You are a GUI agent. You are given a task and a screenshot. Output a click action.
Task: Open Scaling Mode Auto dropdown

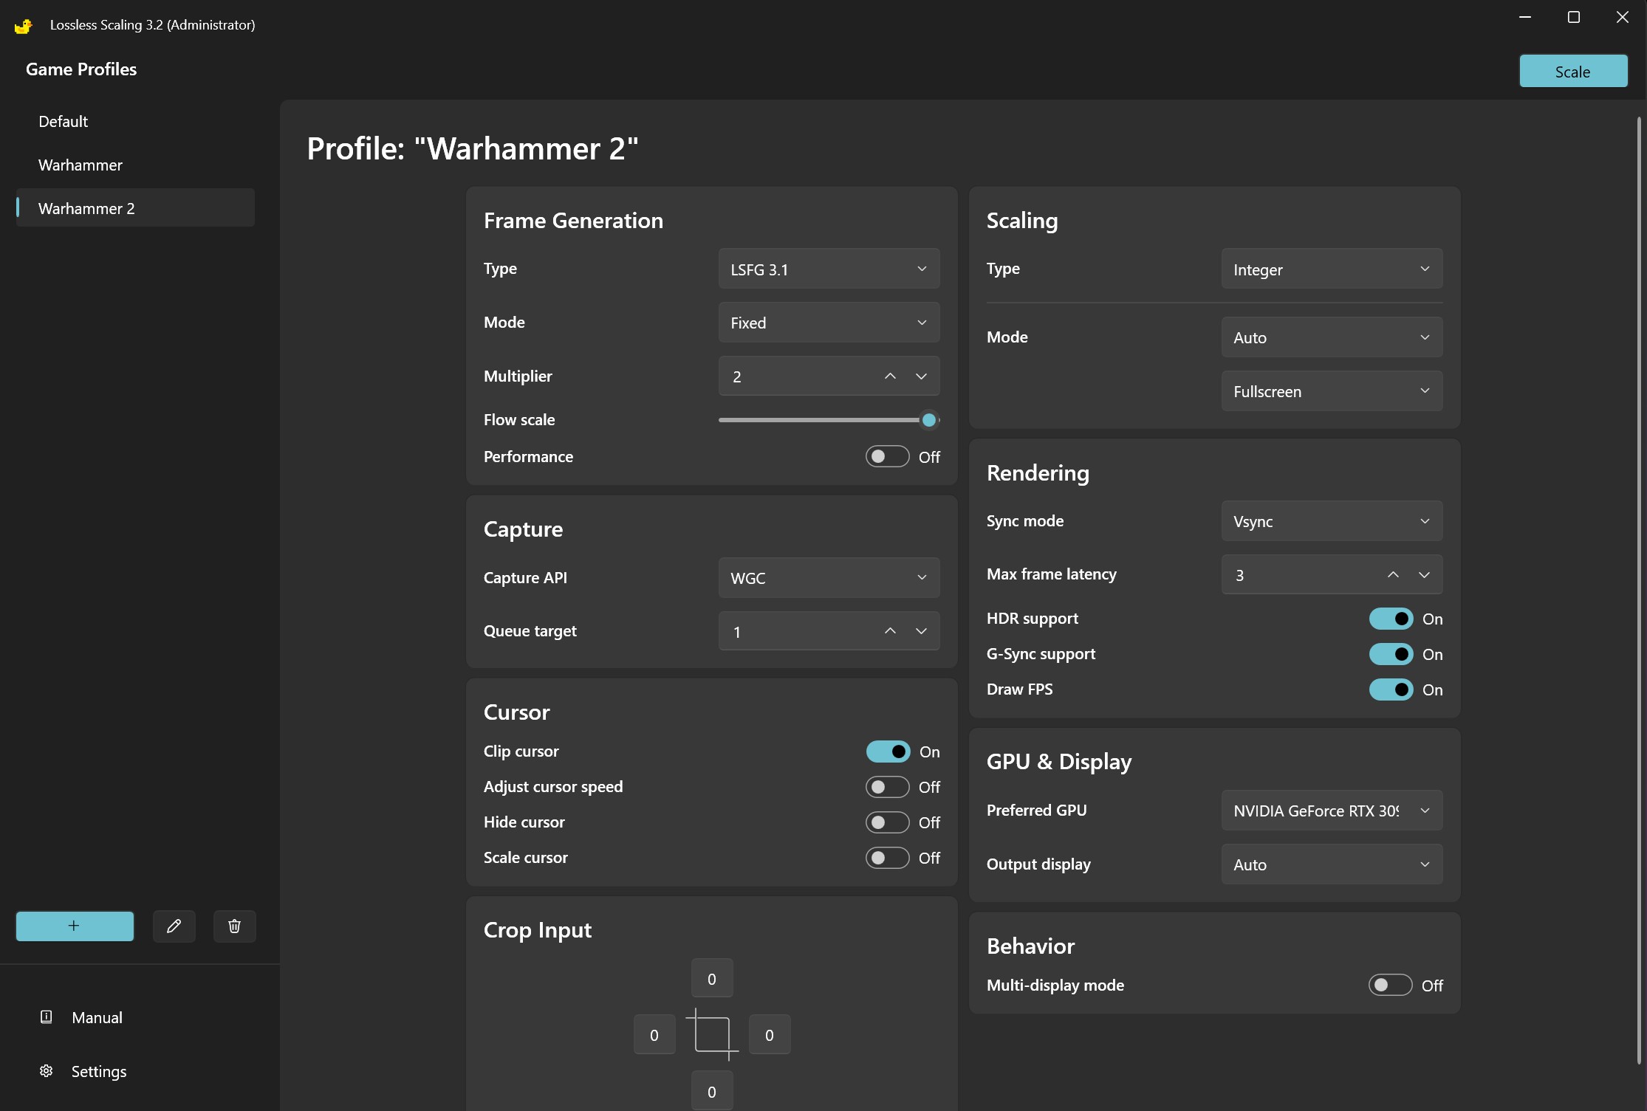click(x=1332, y=337)
